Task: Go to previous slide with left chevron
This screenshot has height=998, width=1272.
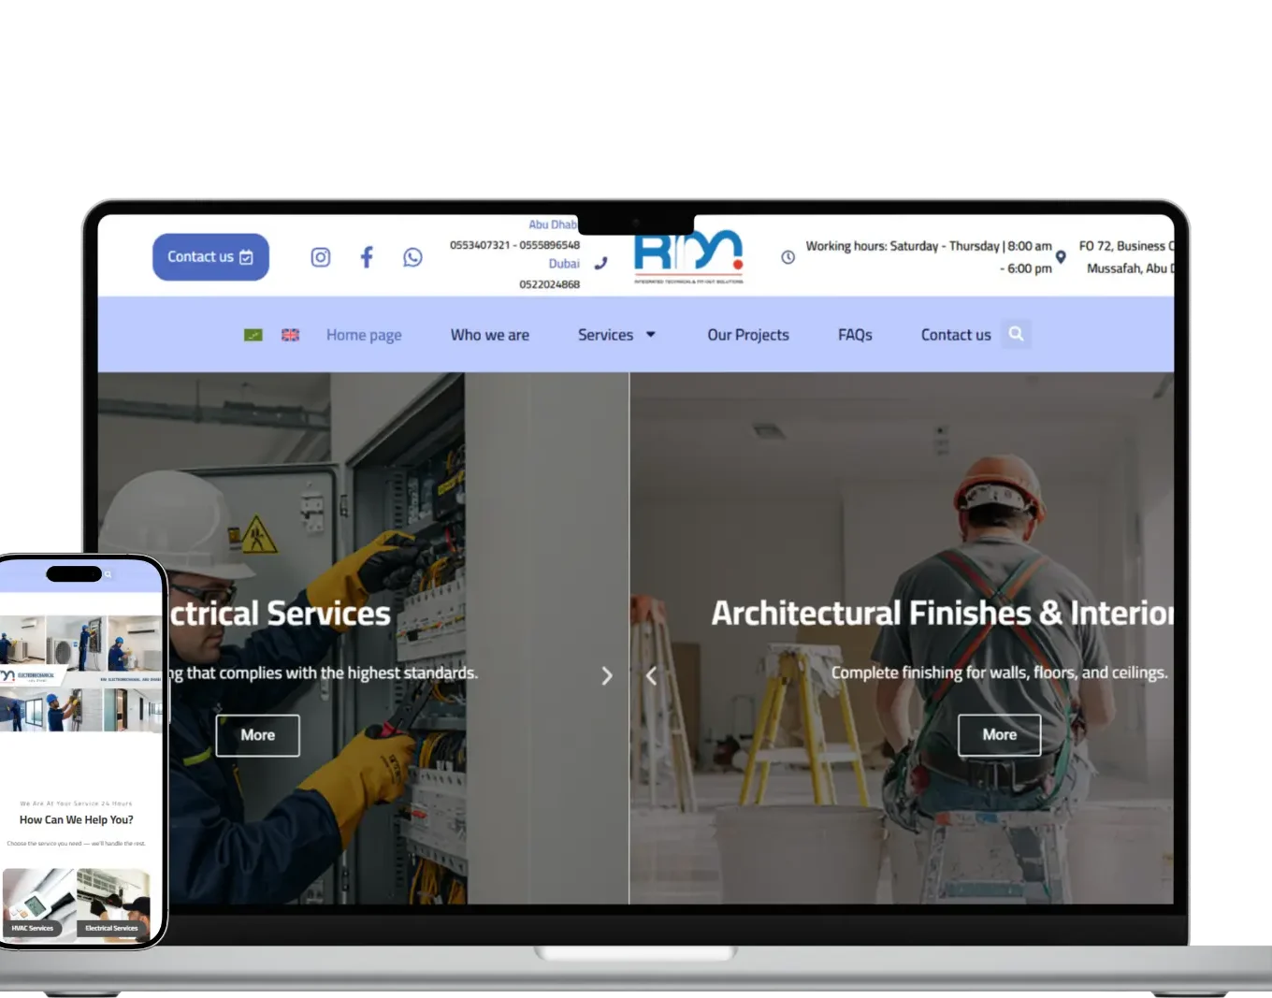Action: coord(652,675)
